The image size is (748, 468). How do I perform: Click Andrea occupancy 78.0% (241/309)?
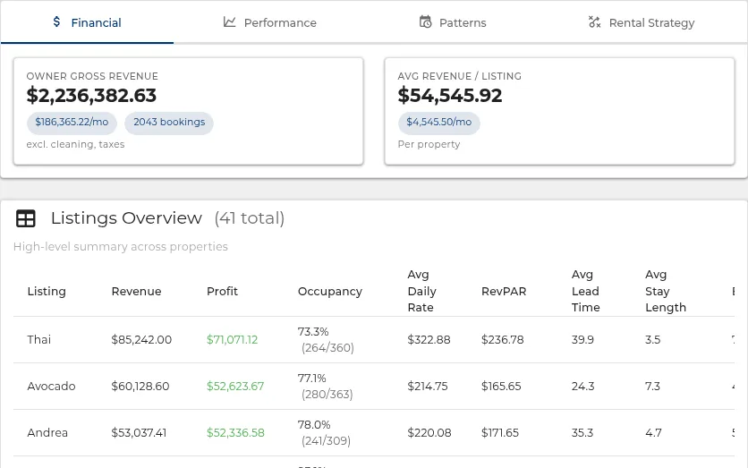[325, 433]
